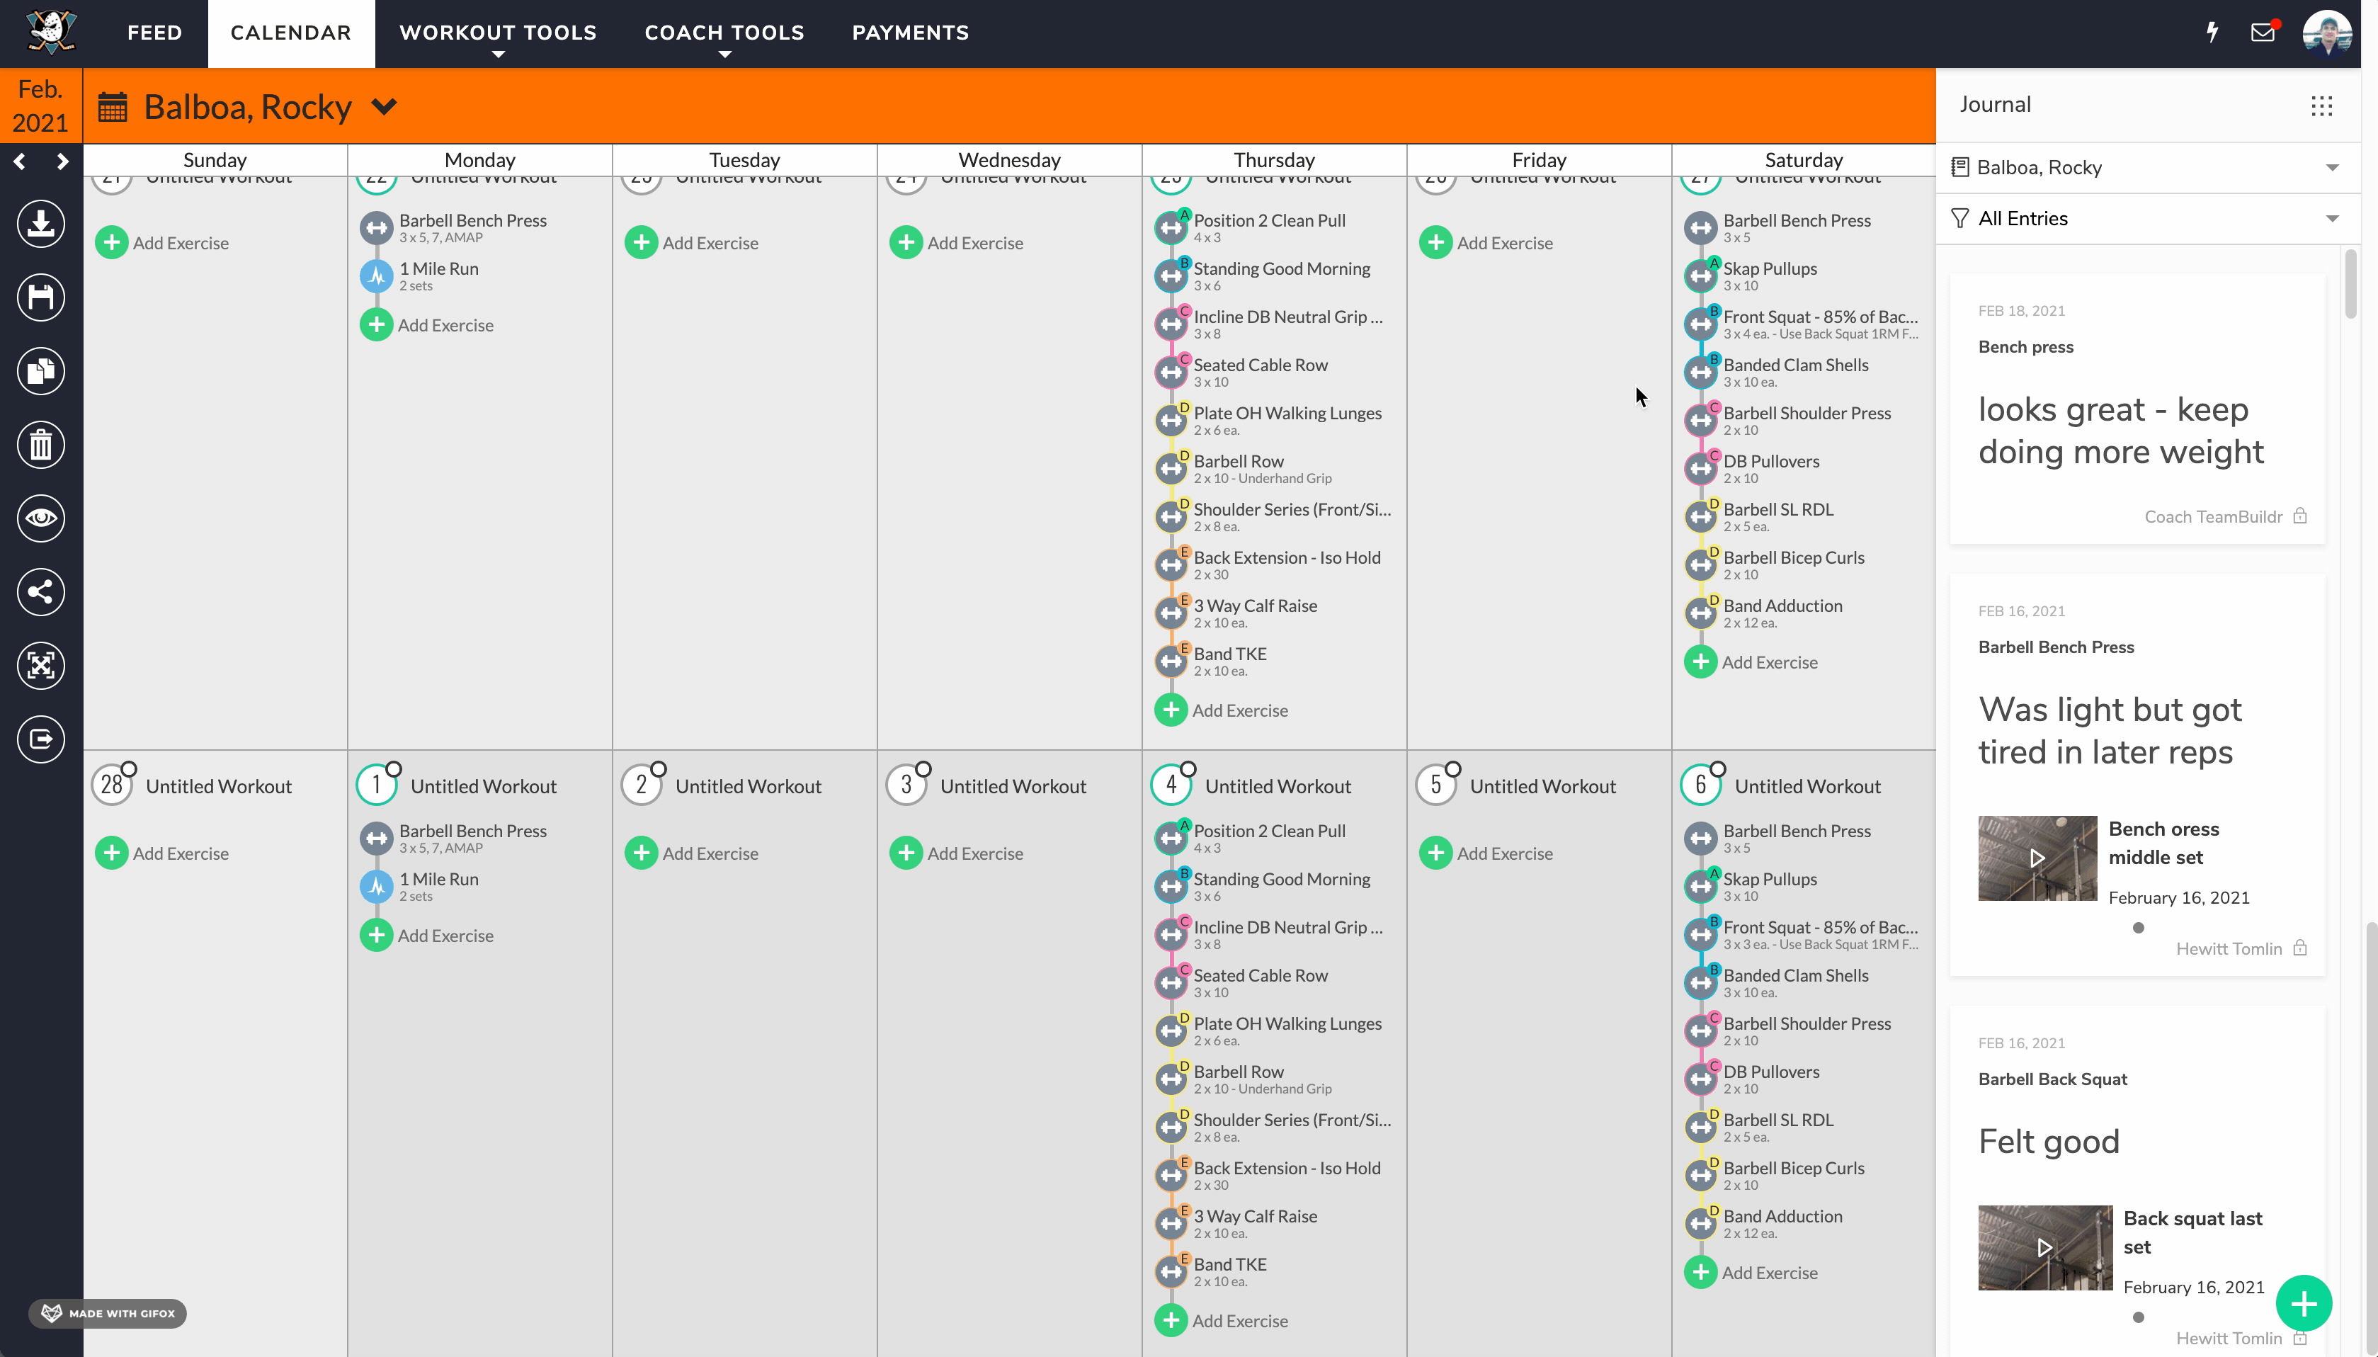Click Seated Cable Row on Thursday 4
2378x1357 pixels.
click(x=1260, y=982)
